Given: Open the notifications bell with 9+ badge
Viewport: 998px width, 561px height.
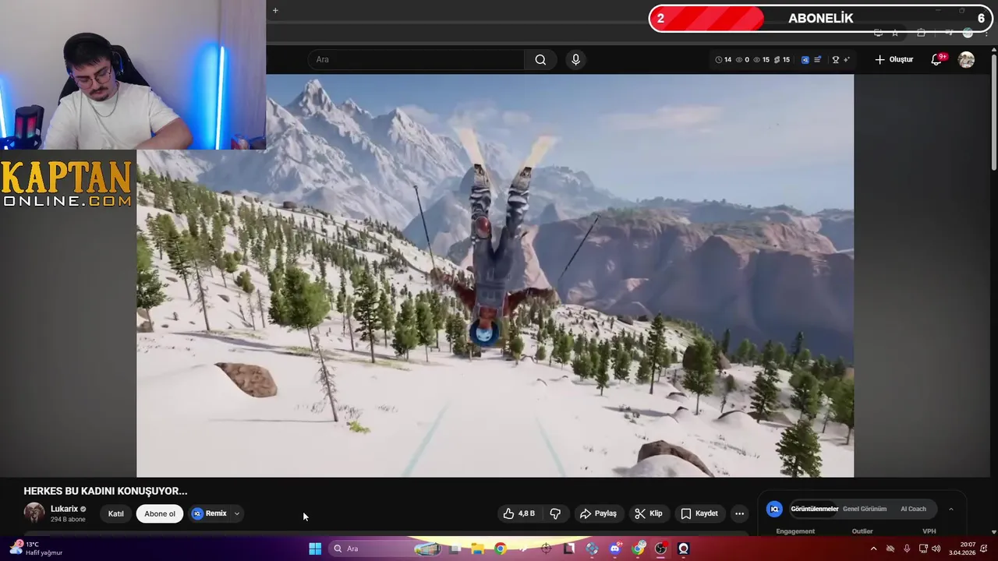Looking at the screenshot, I should 937,60.
